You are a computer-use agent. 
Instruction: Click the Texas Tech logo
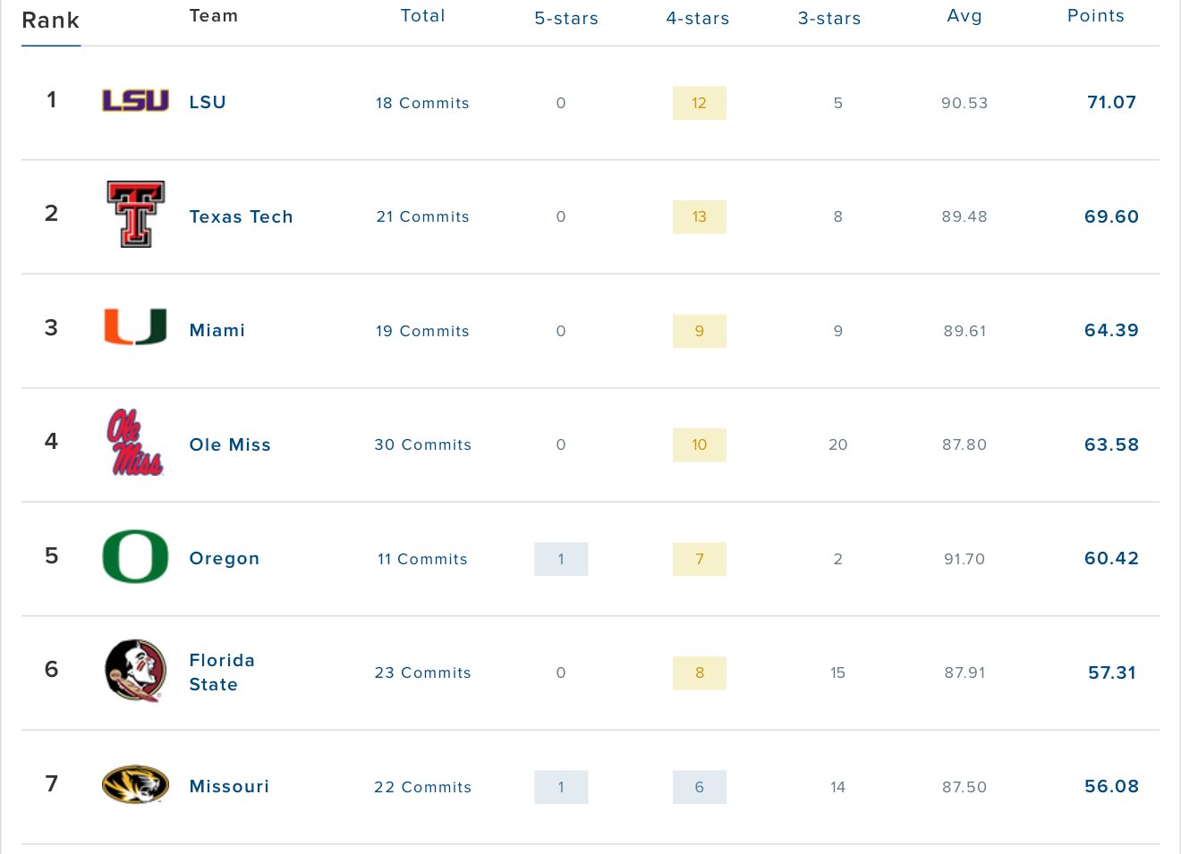[x=135, y=214]
